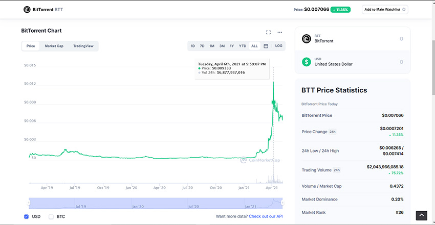Tick the USD checkbox below chart
Screen dimensions: 435x225
[26, 217]
